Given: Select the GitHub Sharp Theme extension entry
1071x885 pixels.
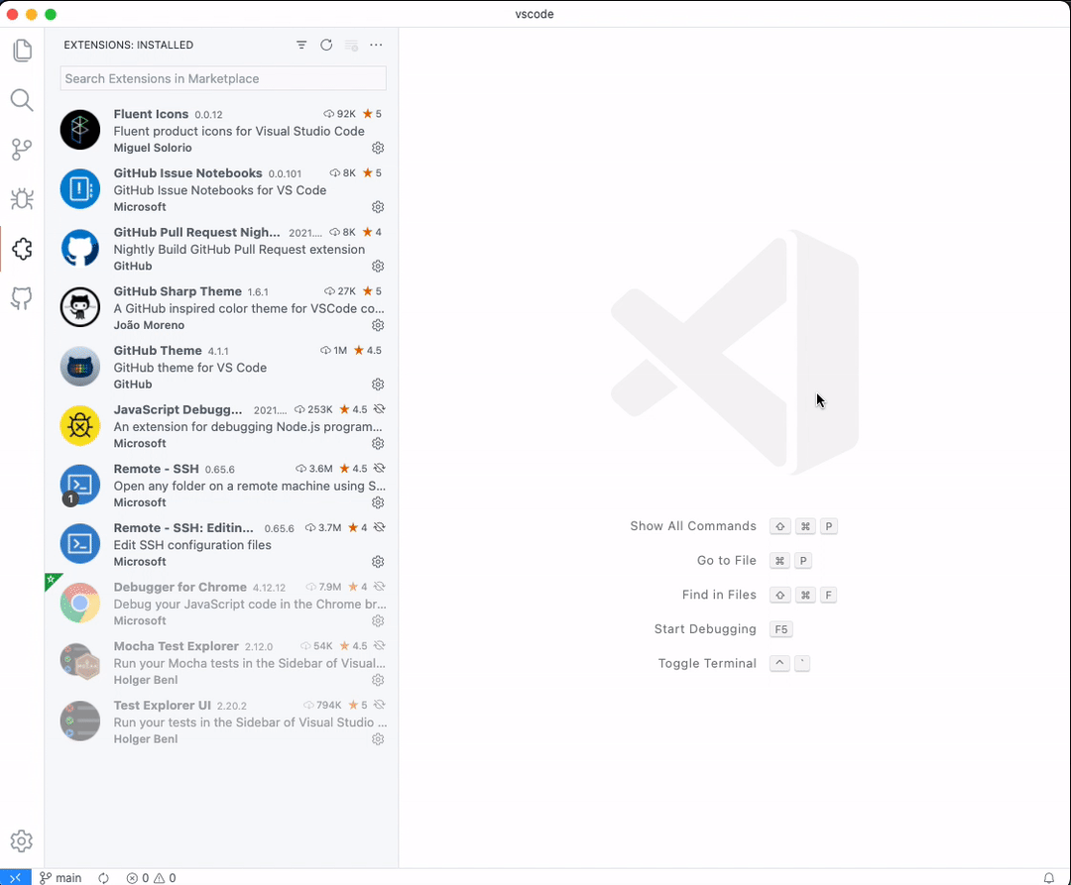Looking at the screenshot, I should pyautogui.click(x=218, y=307).
